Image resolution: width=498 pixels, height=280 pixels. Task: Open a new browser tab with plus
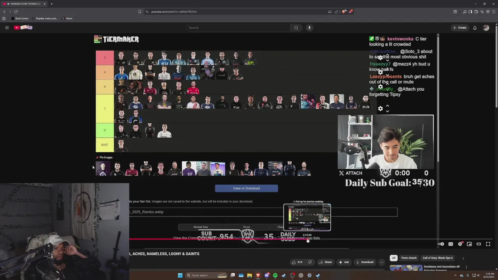(x=51, y=4)
